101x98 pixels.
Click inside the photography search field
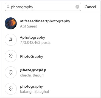pyautogui.click(x=43, y=7)
